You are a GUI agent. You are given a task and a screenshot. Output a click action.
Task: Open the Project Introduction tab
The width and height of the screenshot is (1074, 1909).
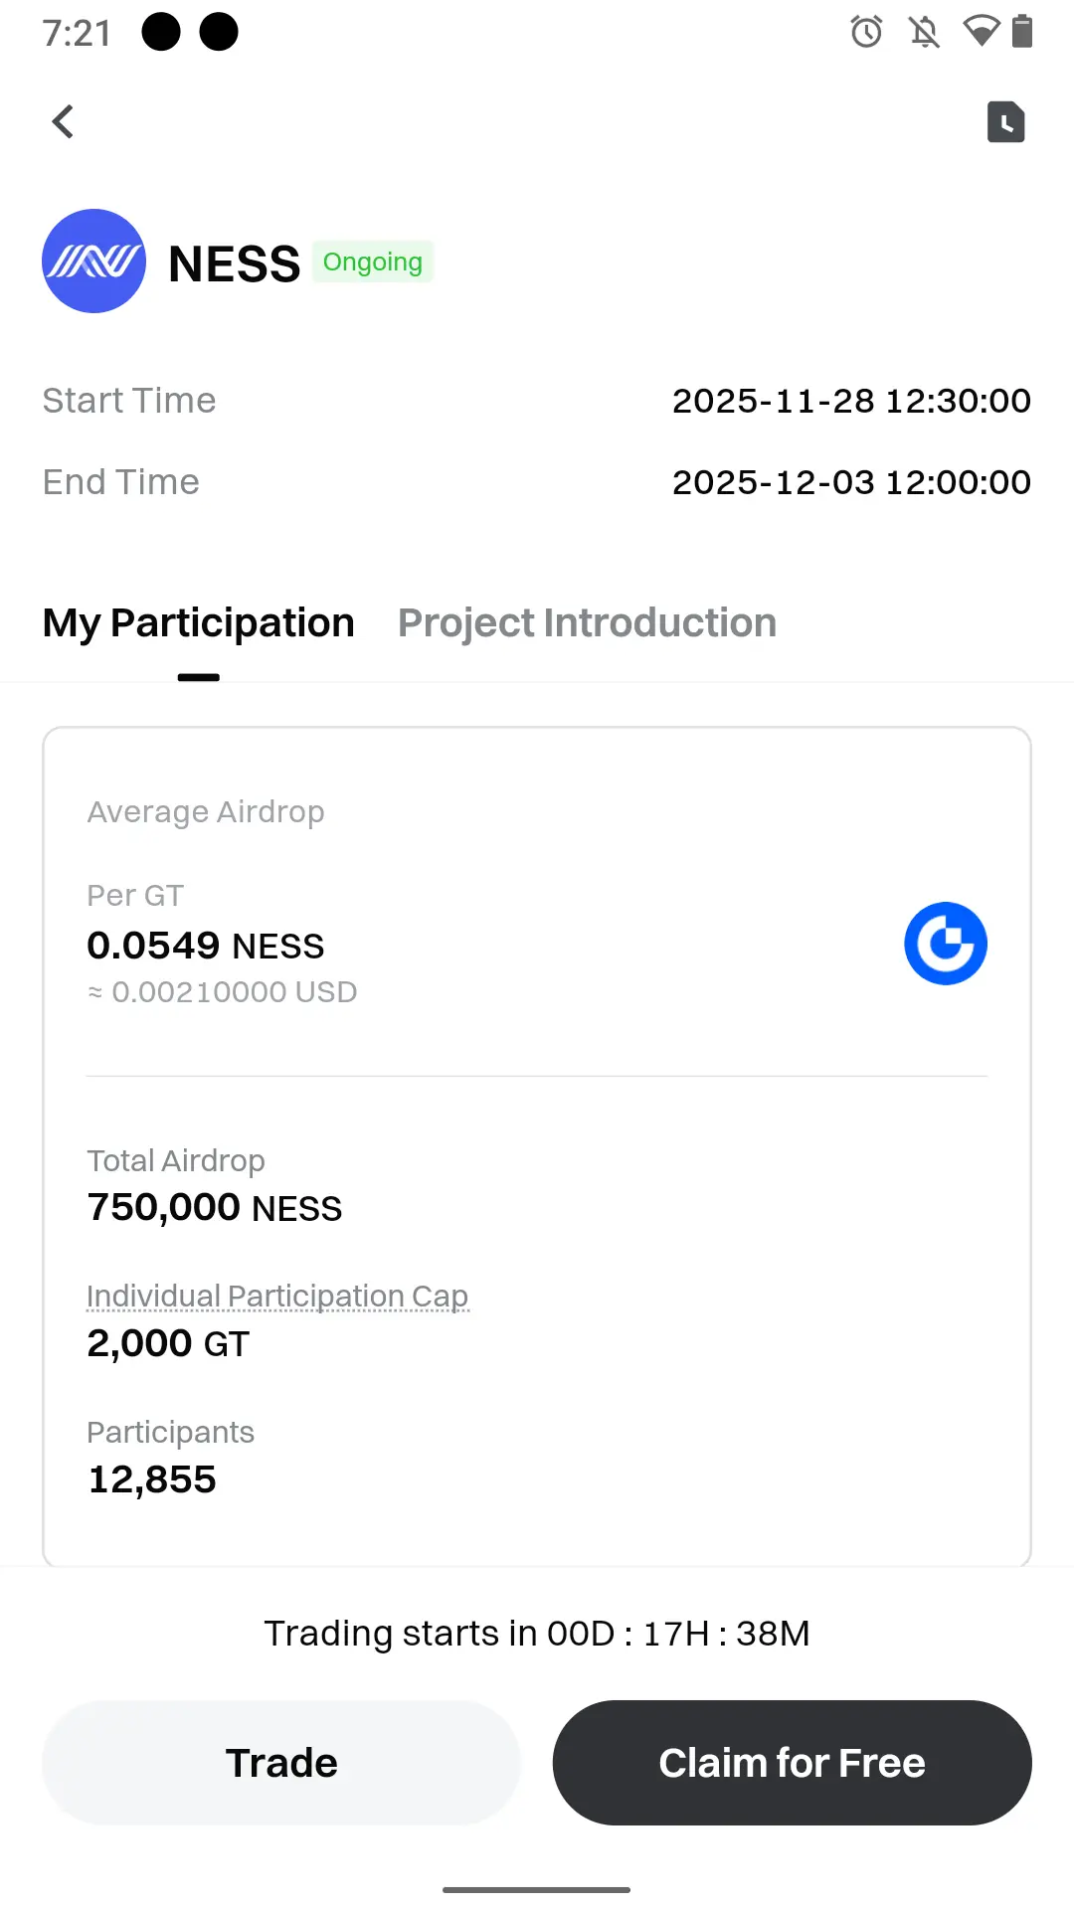587,623
